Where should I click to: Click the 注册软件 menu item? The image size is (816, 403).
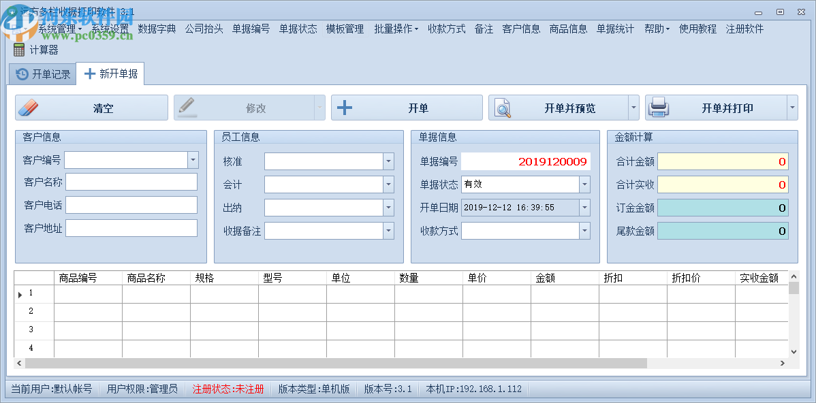tap(743, 29)
